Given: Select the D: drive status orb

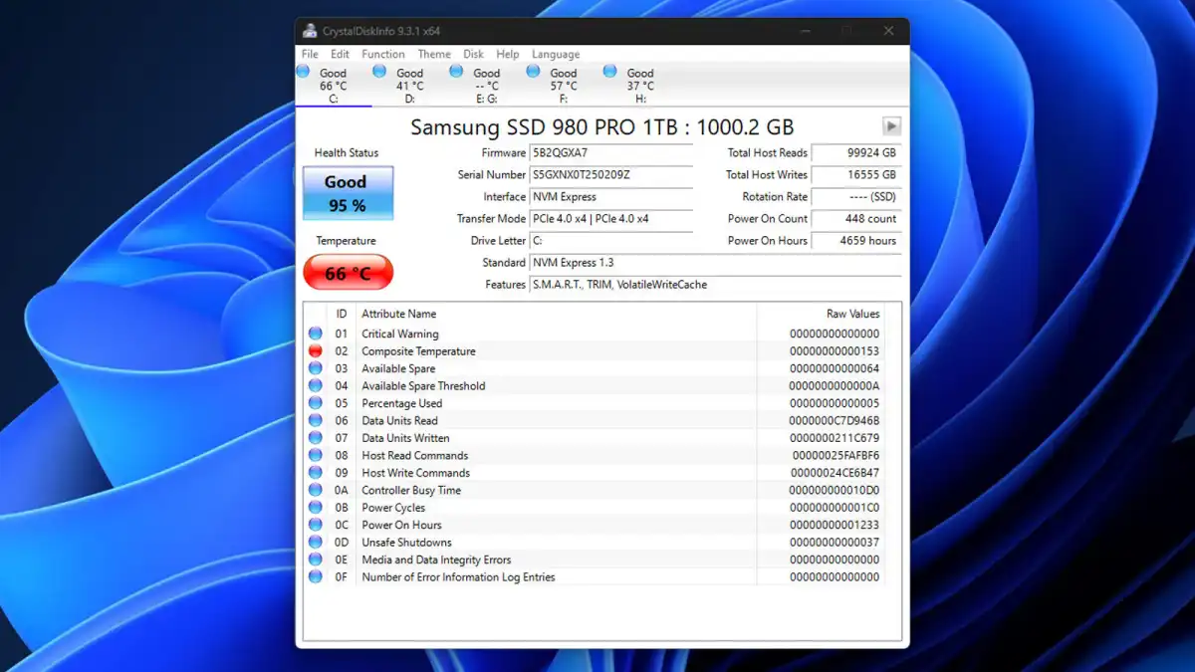Looking at the screenshot, I should 379,71.
